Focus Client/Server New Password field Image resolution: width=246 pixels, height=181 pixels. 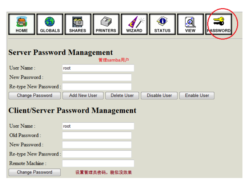97,145
